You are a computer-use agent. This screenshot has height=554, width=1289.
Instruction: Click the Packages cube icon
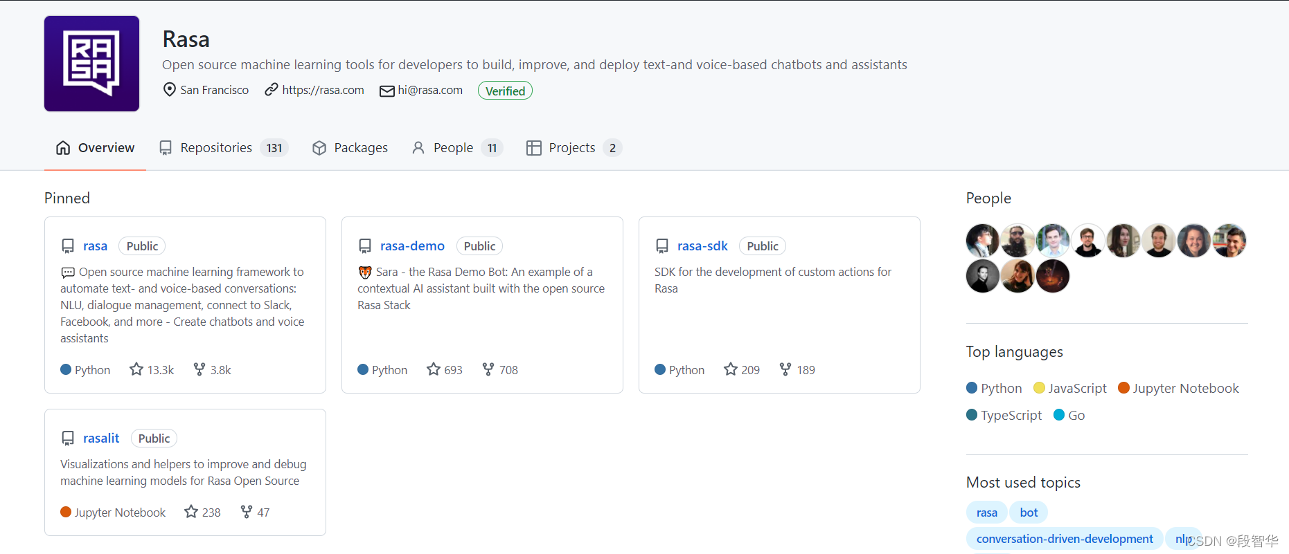[319, 148]
